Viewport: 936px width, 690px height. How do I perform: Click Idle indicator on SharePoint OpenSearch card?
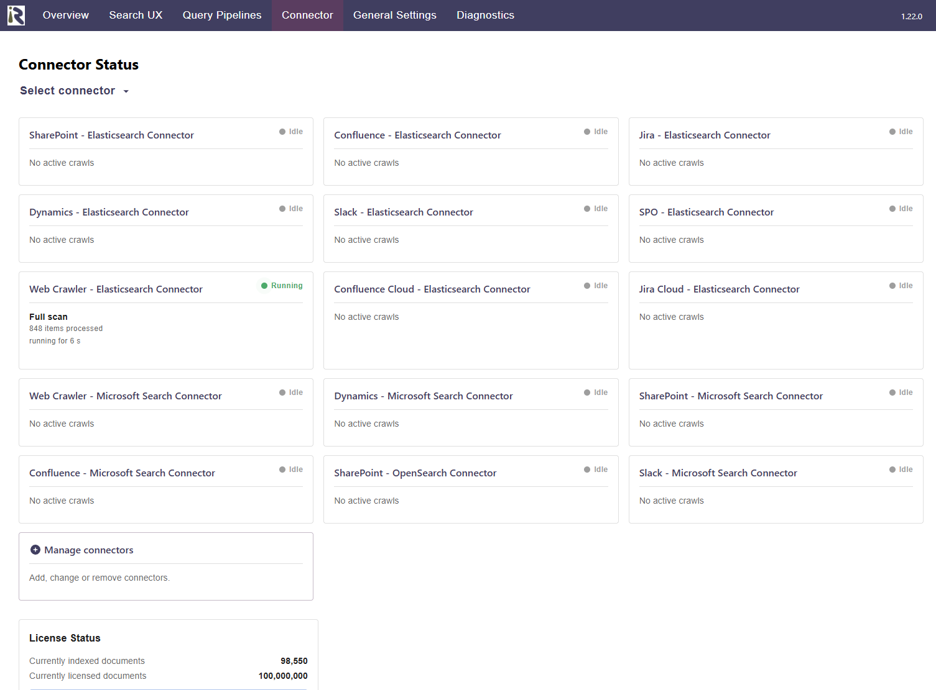pyautogui.click(x=596, y=470)
